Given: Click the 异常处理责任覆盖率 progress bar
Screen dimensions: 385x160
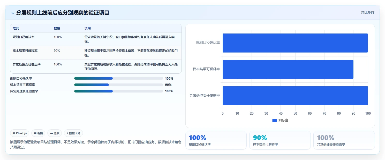Looking at the screenshot, I should coord(118,91).
